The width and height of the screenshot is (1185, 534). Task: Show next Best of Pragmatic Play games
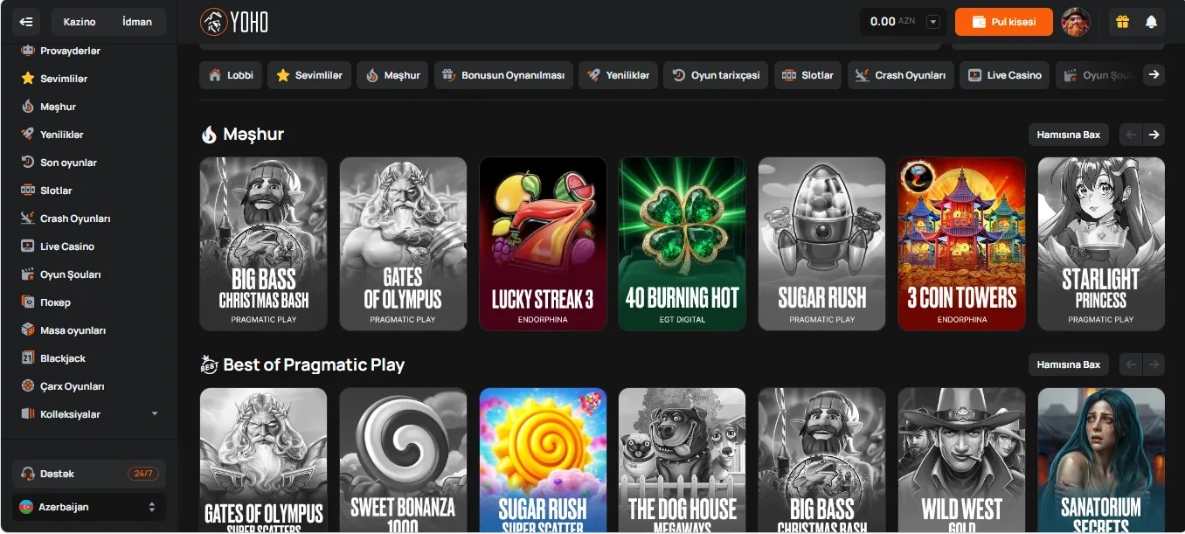[1154, 364]
